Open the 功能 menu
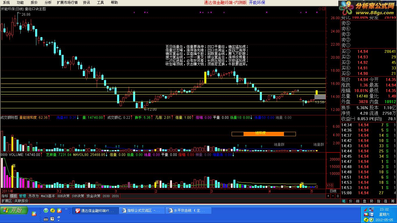The height and width of the screenshot is (223, 397). click(x=20, y=3)
